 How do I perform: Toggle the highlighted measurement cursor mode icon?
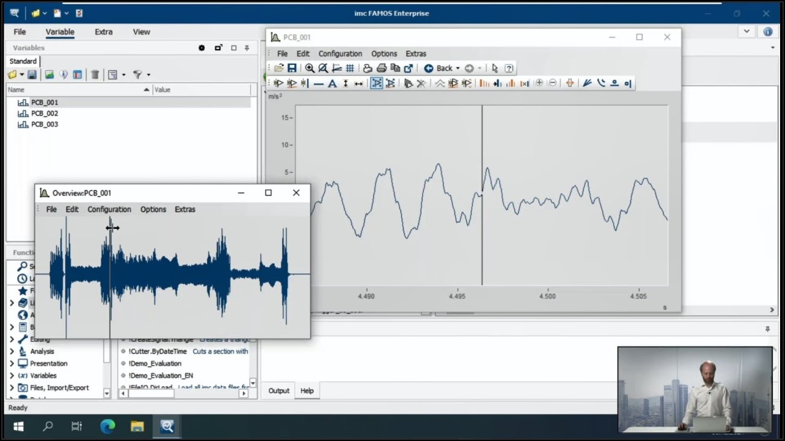[377, 83]
